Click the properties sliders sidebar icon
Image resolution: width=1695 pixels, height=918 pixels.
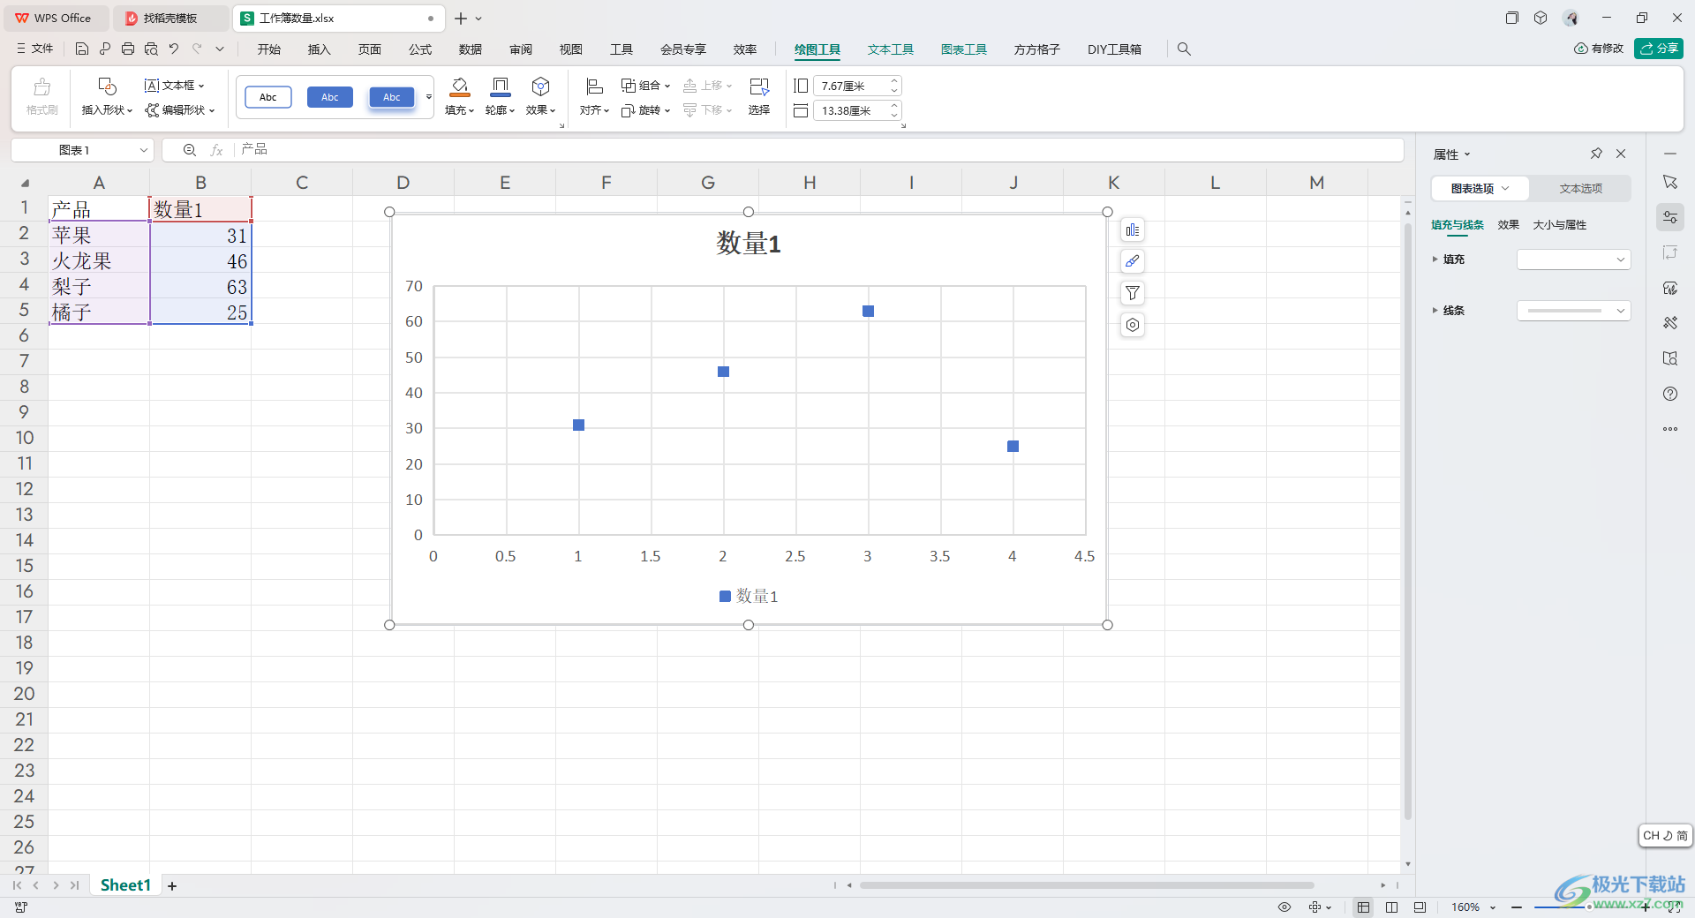coord(1670,217)
